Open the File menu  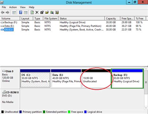point(4,7)
